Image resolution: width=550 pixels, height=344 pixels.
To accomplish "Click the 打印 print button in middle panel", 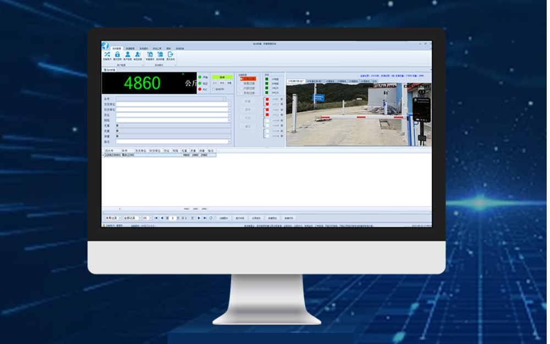I will (248, 118).
